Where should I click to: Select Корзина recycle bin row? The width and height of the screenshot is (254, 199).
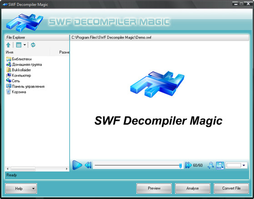point(16,92)
